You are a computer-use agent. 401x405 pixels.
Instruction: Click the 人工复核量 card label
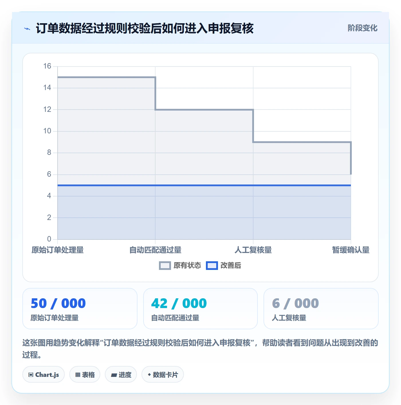[289, 318]
